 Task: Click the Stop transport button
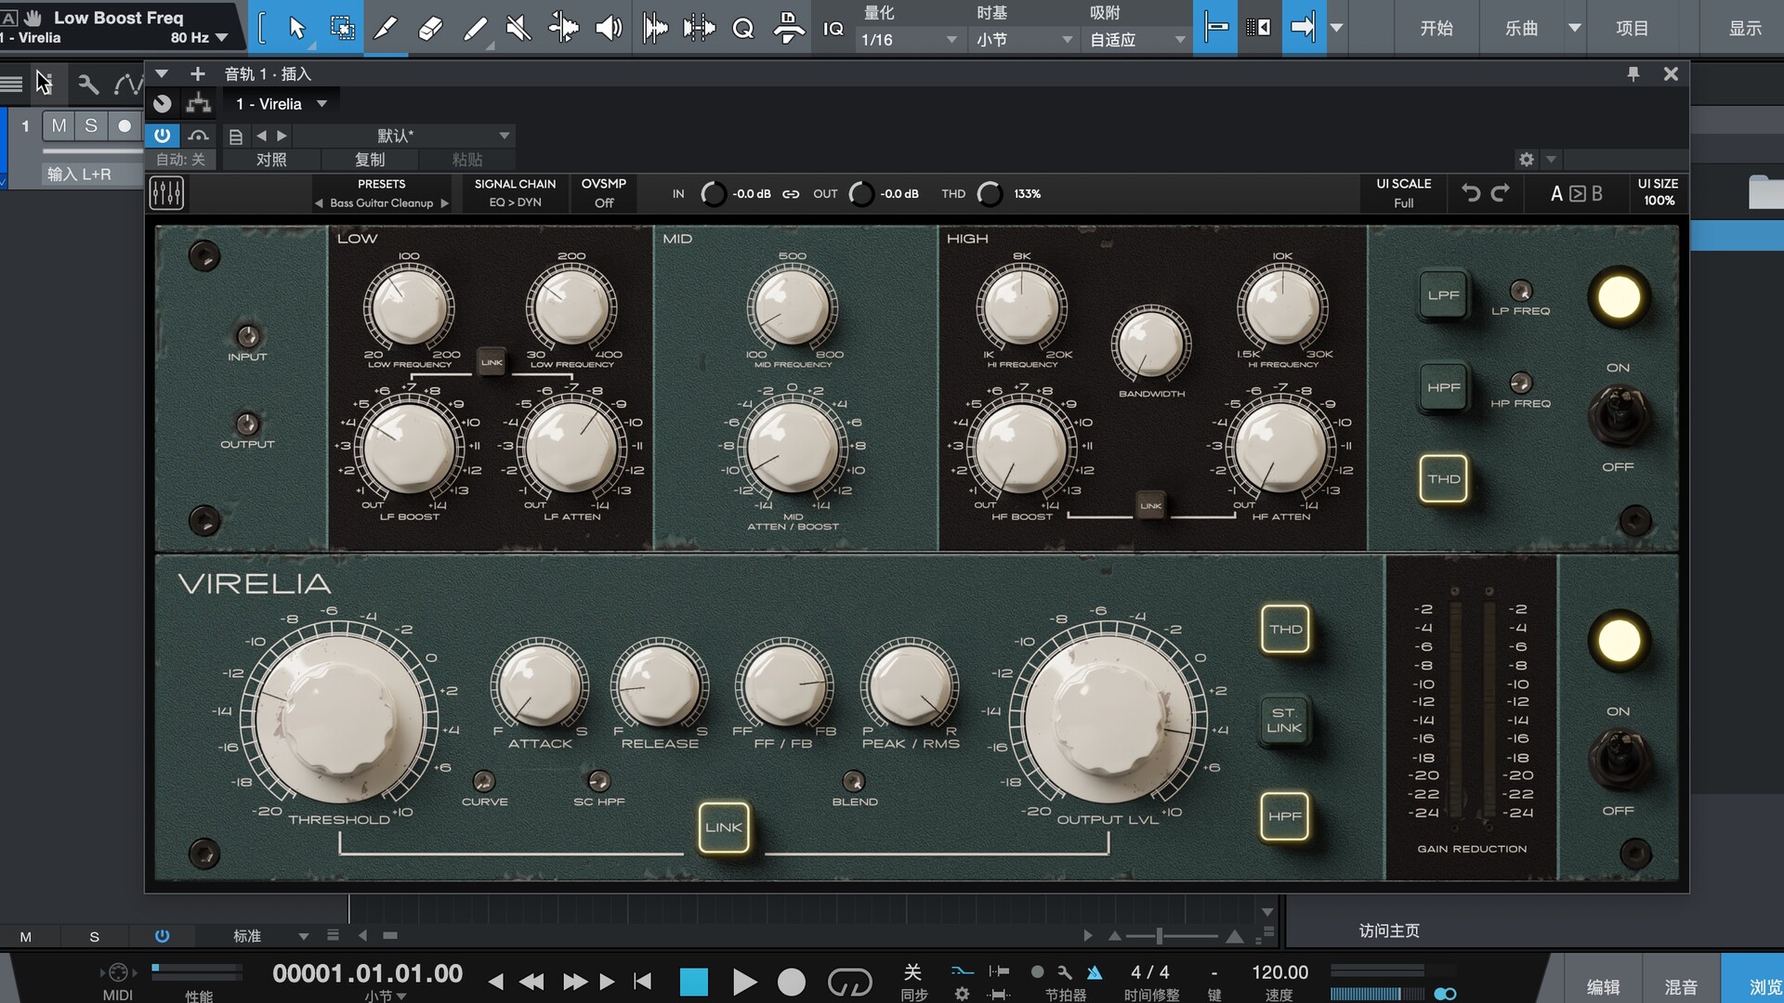coord(693,982)
